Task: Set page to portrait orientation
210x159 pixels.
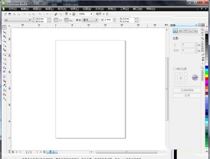Action: [56, 20]
